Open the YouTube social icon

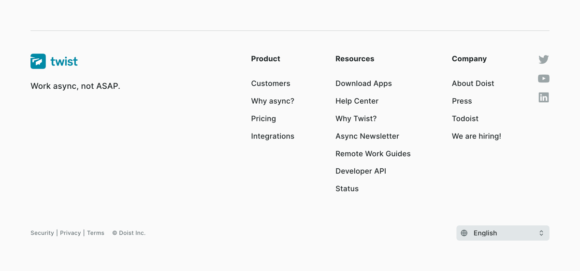click(544, 79)
